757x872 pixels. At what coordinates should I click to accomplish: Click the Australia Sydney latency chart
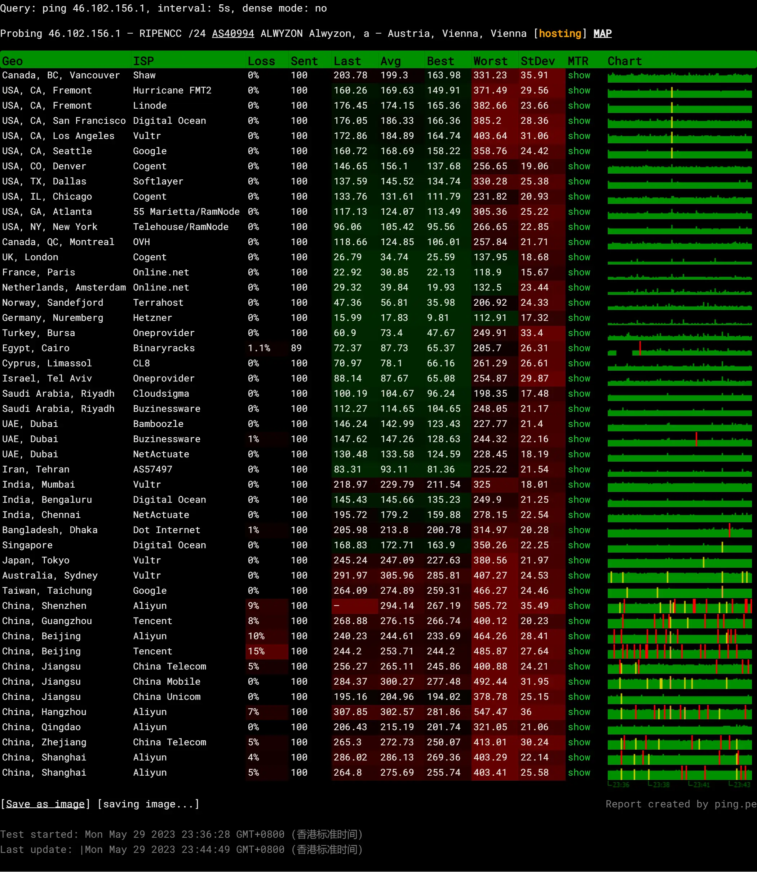tap(679, 576)
